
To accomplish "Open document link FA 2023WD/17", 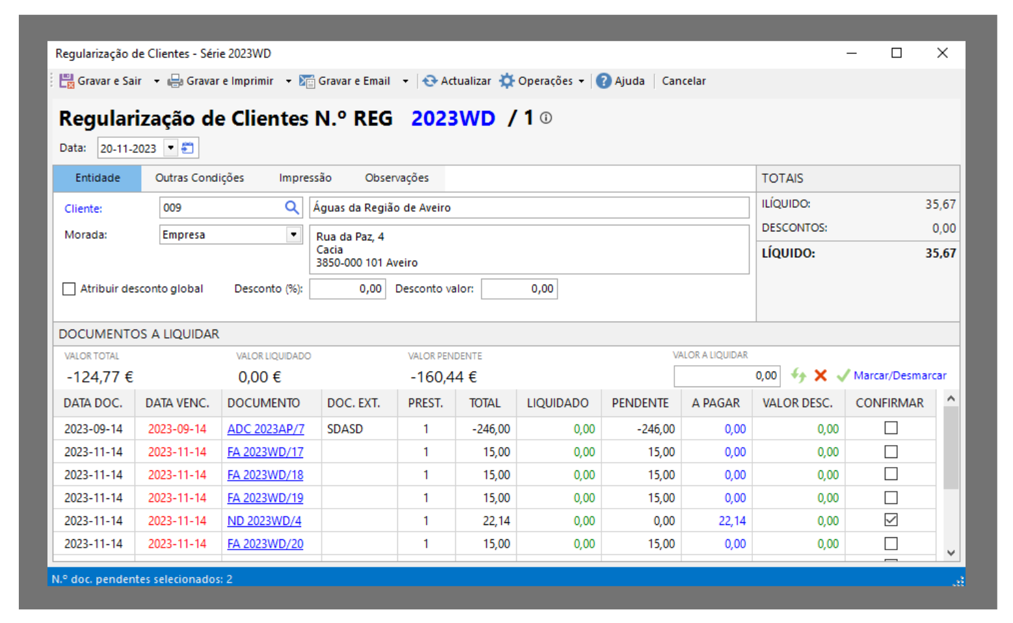I will (265, 452).
